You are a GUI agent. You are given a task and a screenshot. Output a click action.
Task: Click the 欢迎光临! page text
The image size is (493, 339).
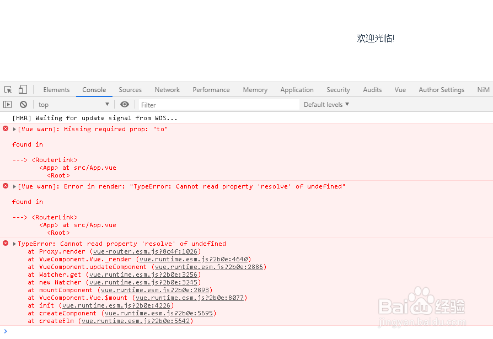point(376,39)
